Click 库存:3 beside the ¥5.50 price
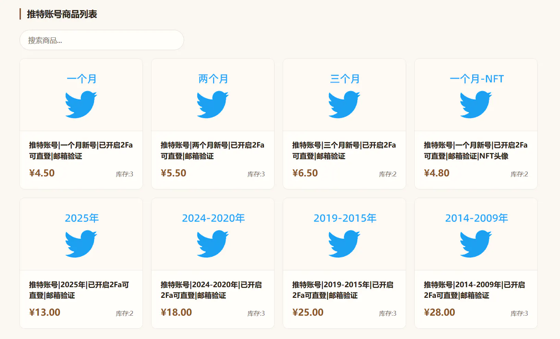560x339 pixels. coord(256,174)
